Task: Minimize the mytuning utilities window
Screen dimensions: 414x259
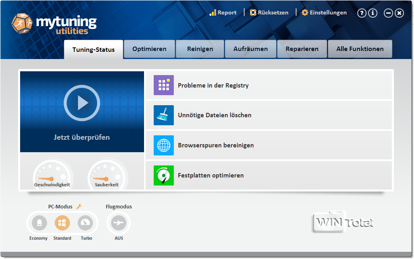Action: [388, 13]
